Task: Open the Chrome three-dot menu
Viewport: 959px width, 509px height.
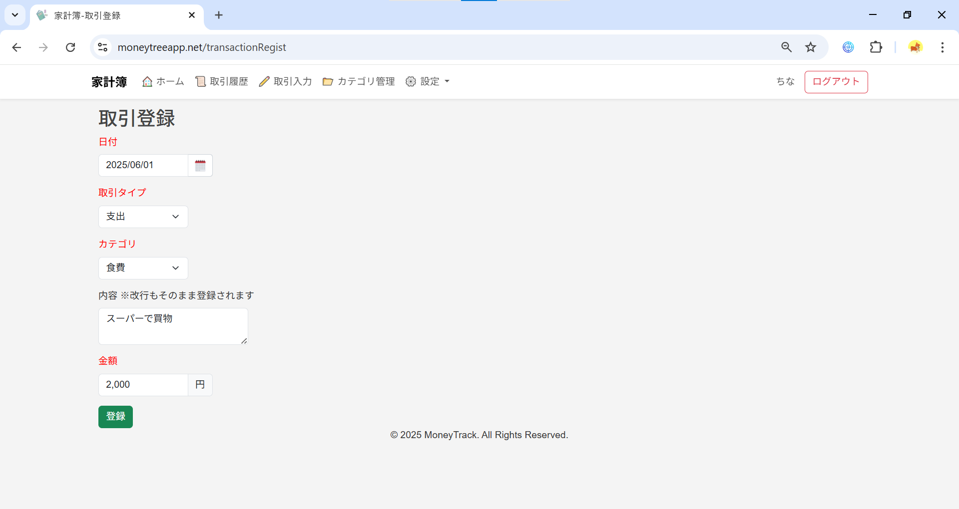Action: [943, 47]
